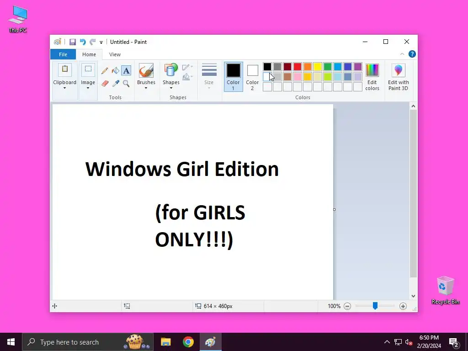Viewport: 468px width, 351px height.
Task: Click the Image select rectangle icon
Action: [88, 70]
